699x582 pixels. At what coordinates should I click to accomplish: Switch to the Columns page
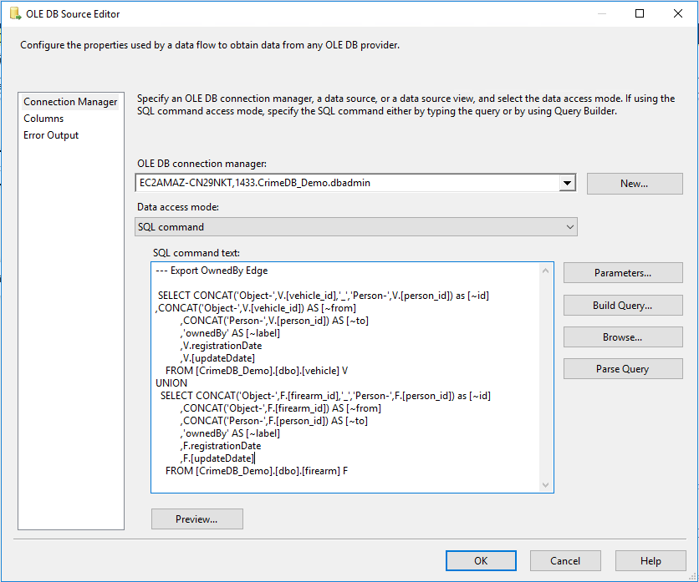43,119
